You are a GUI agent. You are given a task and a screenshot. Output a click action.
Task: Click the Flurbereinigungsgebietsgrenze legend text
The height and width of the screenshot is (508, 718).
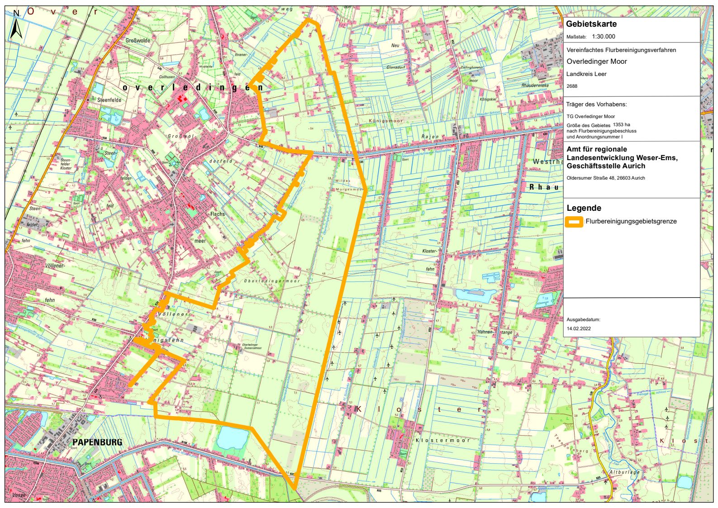pyautogui.click(x=631, y=222)
